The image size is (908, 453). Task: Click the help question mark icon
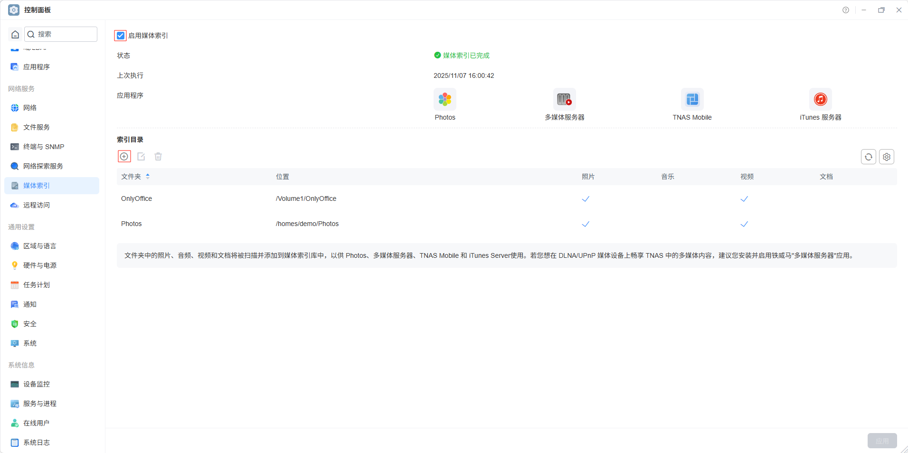(x=846, y=10)
